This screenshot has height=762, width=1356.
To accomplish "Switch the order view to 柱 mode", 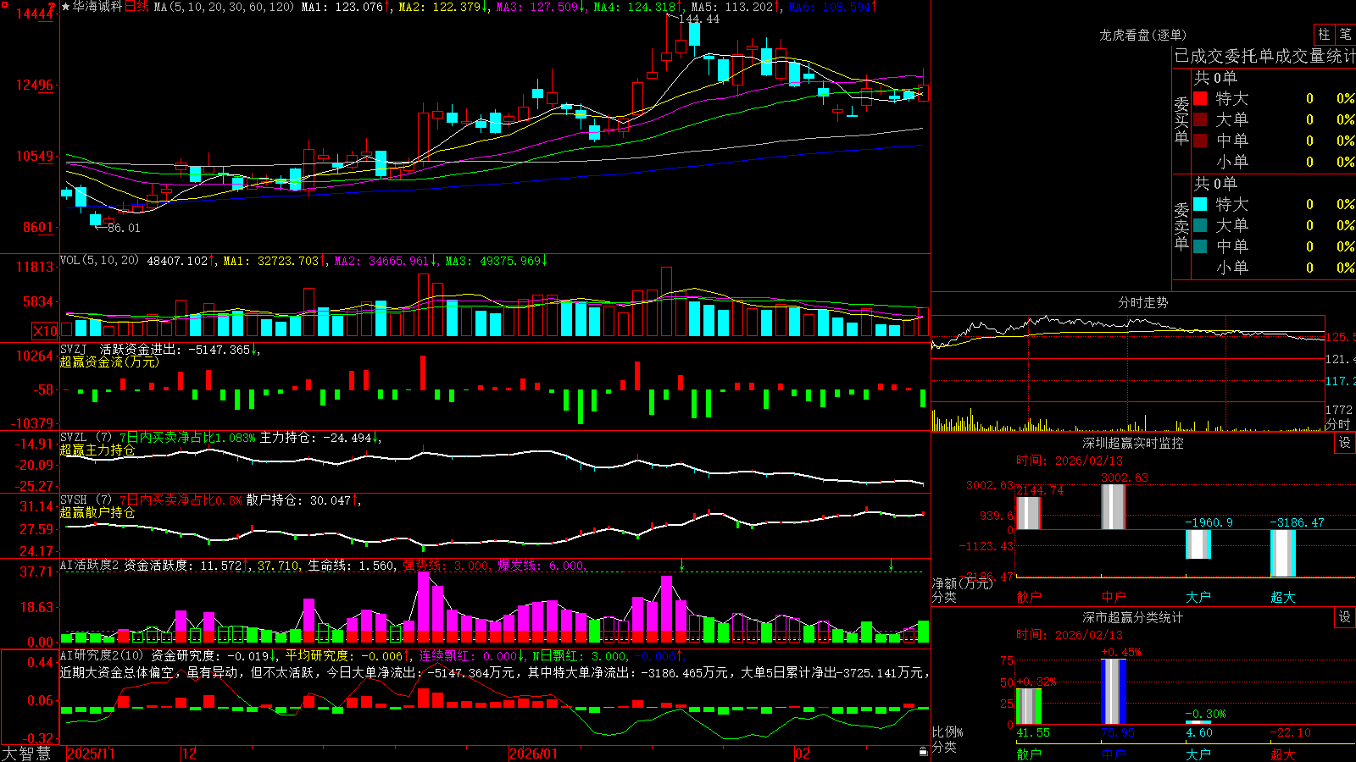I will (x=1324, y=35).
